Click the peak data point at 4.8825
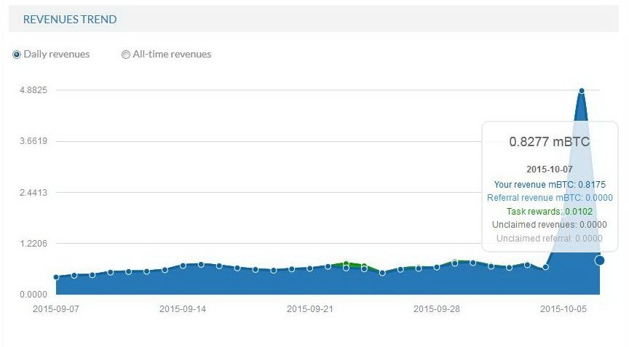 click(x=581, y=91)
